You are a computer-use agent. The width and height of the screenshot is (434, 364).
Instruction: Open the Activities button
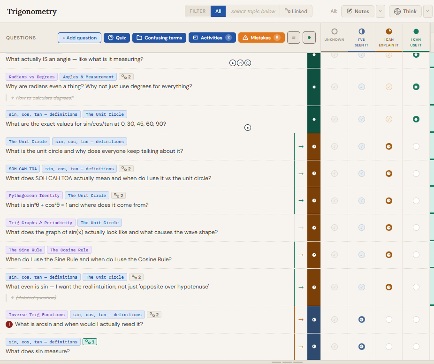pyautogui.click(x=213, y=38)
